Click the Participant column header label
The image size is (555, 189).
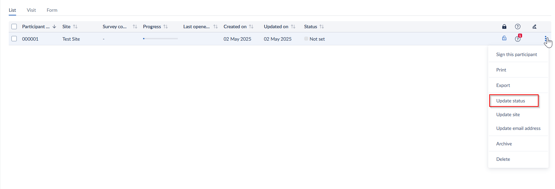pos(36,27)
